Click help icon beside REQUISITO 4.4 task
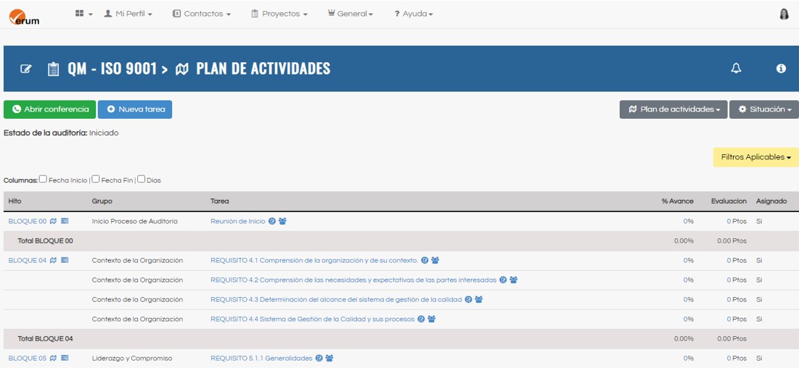This screenshot has height=368, width=799. (x=421, y=319)
